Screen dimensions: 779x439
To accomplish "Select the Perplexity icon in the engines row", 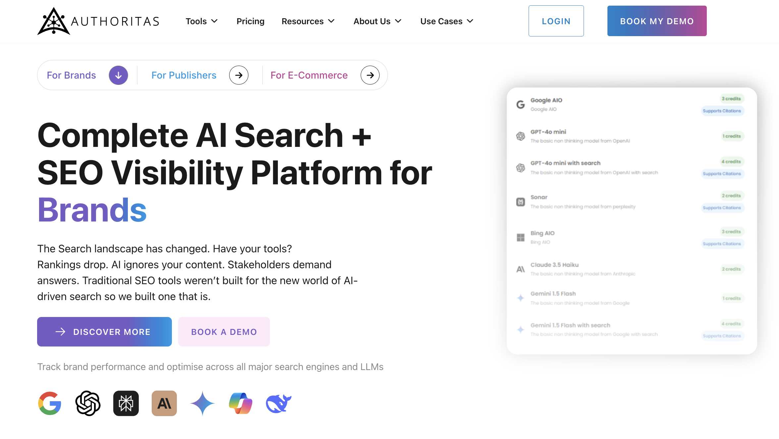I will 126,403.
